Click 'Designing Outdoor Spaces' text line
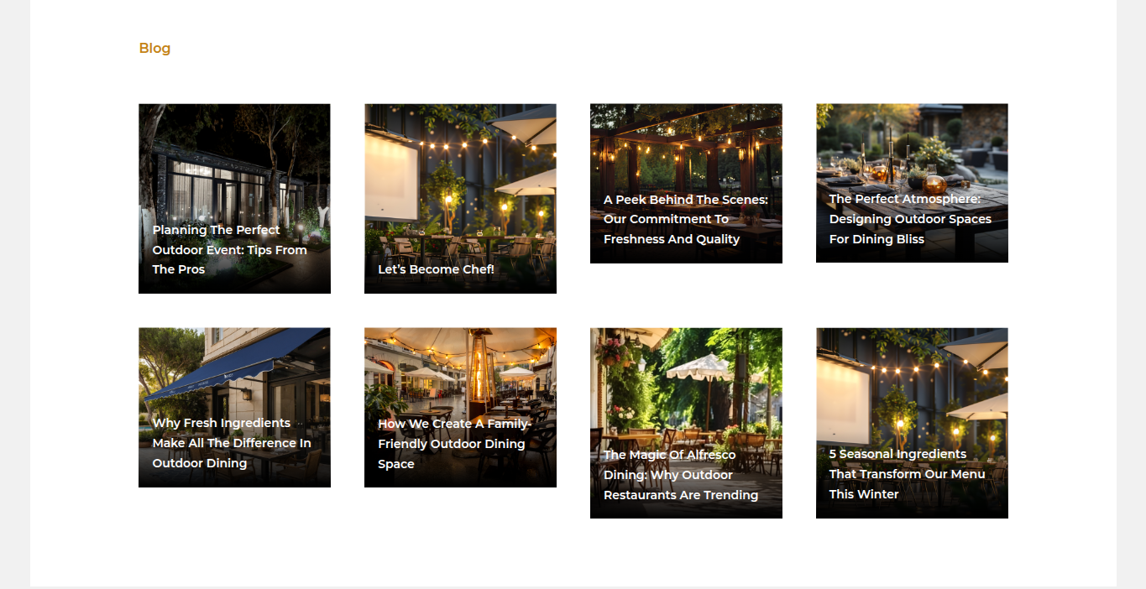The height and width of the screenshot is (589, 1146). [x=910, y=219]
